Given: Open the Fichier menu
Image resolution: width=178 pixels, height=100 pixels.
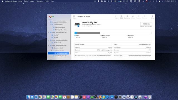Looking at the screenshot, I should [20, 1].
